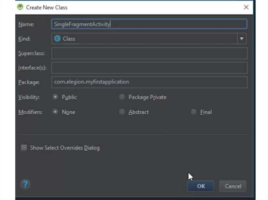
Task: Click the Visibility: label
Action: point(29,97)
